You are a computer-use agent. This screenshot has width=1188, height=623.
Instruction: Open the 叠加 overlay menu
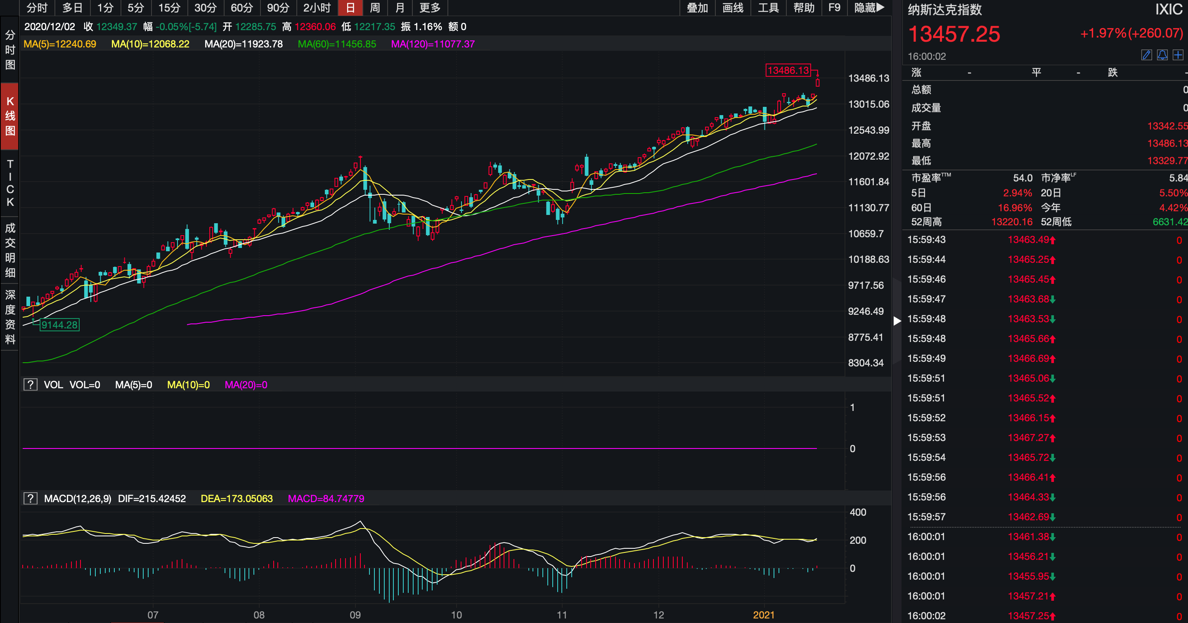click(x=697, y=8)
